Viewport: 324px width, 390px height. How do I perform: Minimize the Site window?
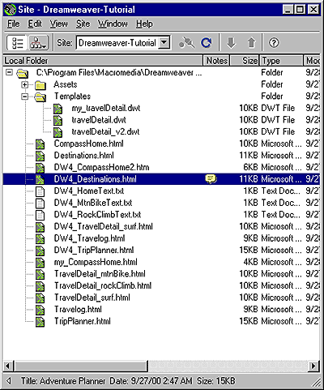[x=288, y=10]
